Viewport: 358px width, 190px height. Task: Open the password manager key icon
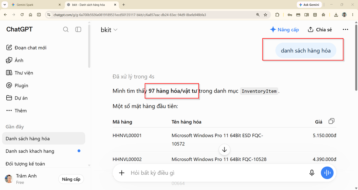290,15
